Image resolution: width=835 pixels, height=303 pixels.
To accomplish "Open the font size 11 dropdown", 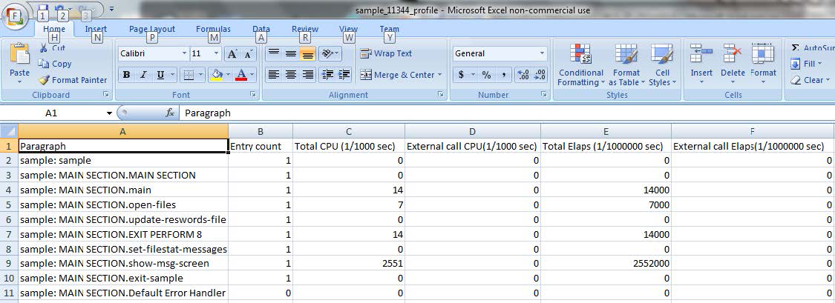I will 216,53.
